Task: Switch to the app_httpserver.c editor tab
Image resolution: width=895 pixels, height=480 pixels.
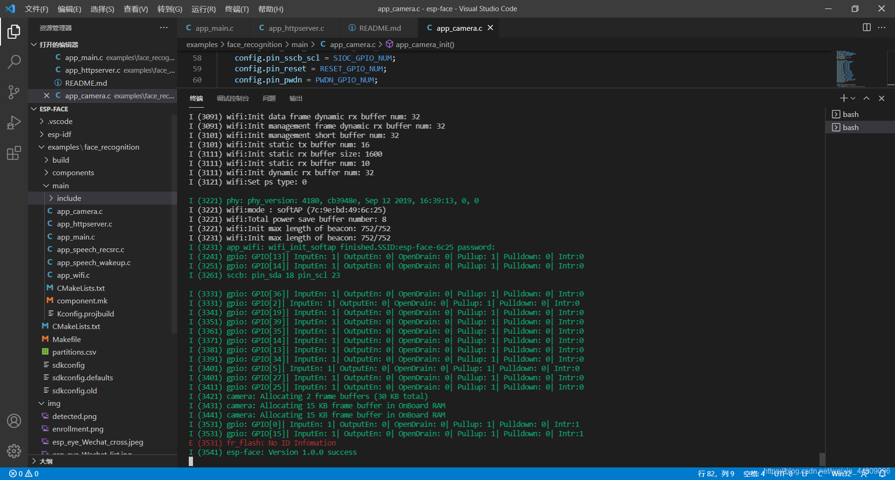Action: (295, 28)
